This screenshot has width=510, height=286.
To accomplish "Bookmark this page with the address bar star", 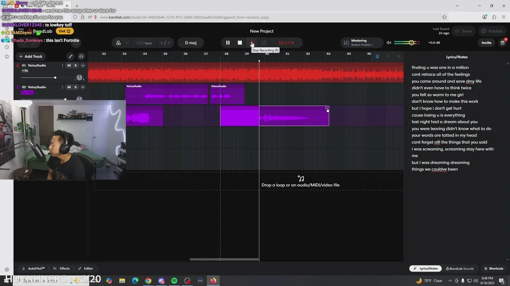I will (x=444, y=17).
